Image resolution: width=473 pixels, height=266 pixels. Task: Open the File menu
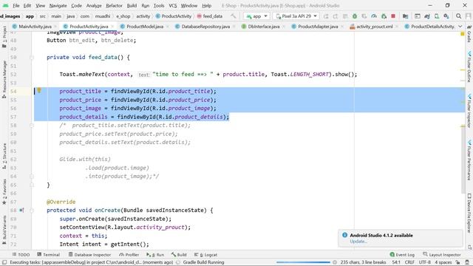(16, 5)
